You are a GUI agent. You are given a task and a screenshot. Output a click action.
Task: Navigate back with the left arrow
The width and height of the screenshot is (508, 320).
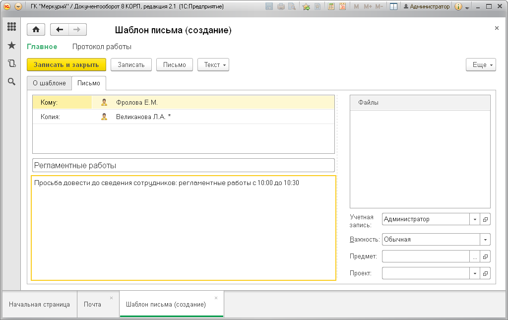(x=60, y=30)
